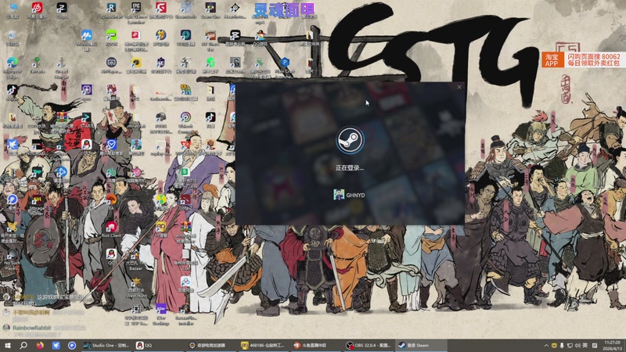Launch PUBG helmet desktop shortcut
Image resolution: width=626 pixels, height=352 pixels.
click(x=160, y=121)
